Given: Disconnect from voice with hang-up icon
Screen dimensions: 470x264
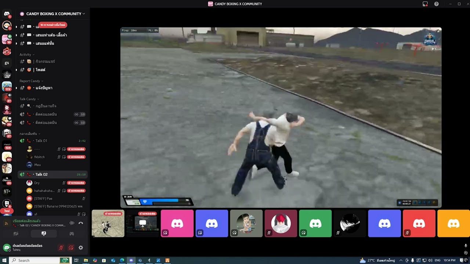Looking at the screenshot, I should click(x=81, y=223).
